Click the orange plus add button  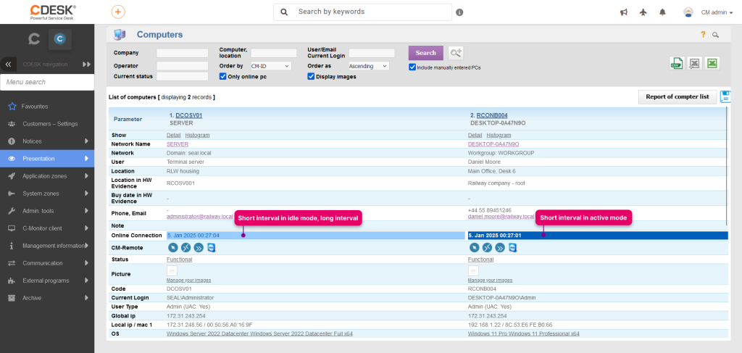[x=118, y=12]
